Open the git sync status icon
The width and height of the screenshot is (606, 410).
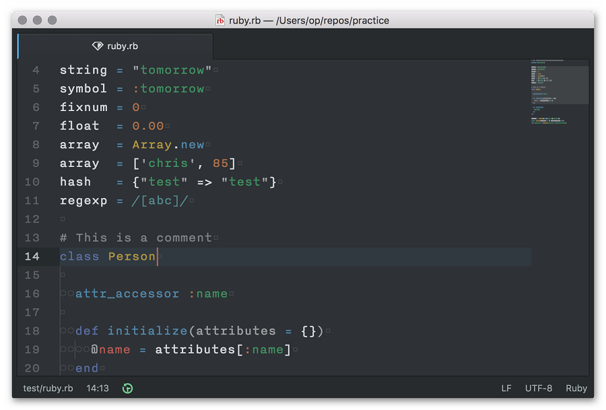[127, 388]
